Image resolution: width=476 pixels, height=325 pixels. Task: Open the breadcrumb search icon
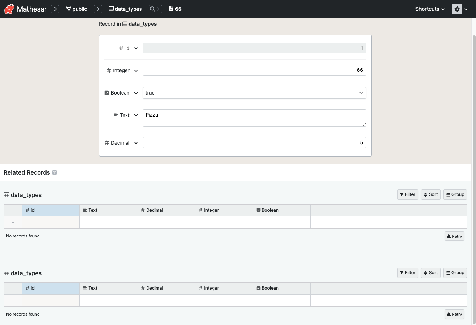(153, 9)
